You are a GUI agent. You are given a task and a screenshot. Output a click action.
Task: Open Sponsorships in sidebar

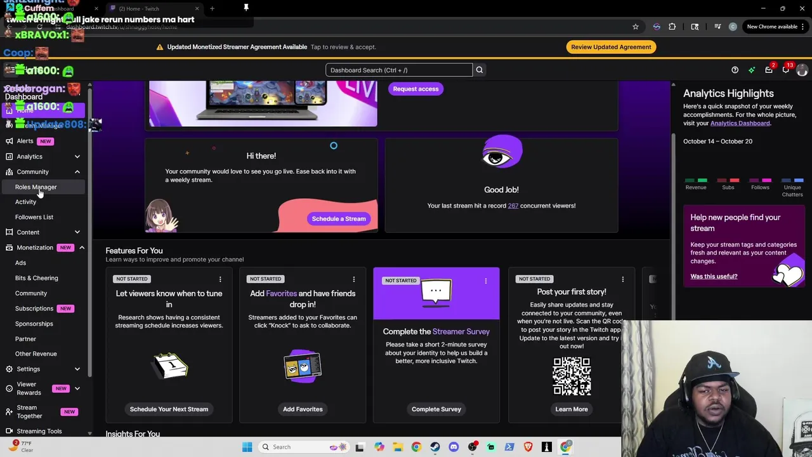click(34, 324)
